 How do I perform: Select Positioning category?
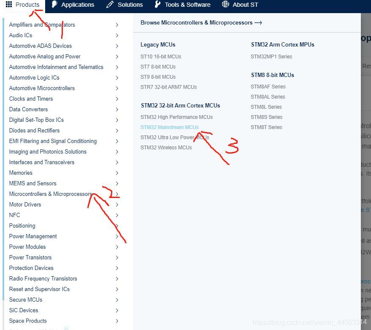pos(22,225)
